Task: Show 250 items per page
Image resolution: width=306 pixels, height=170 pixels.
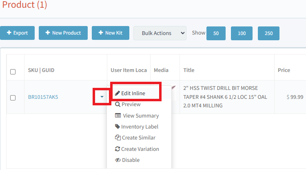Action: [x=268, y=33]
